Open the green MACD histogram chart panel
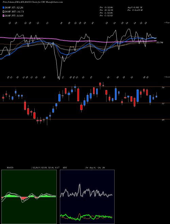 pyautogui.click(x=29, y=197)
